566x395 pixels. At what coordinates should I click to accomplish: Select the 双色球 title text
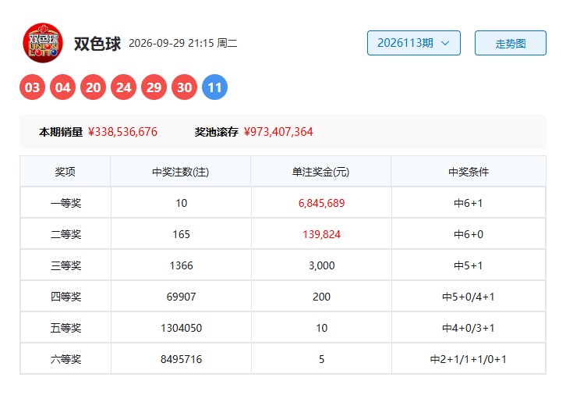(x=97, y=44)
